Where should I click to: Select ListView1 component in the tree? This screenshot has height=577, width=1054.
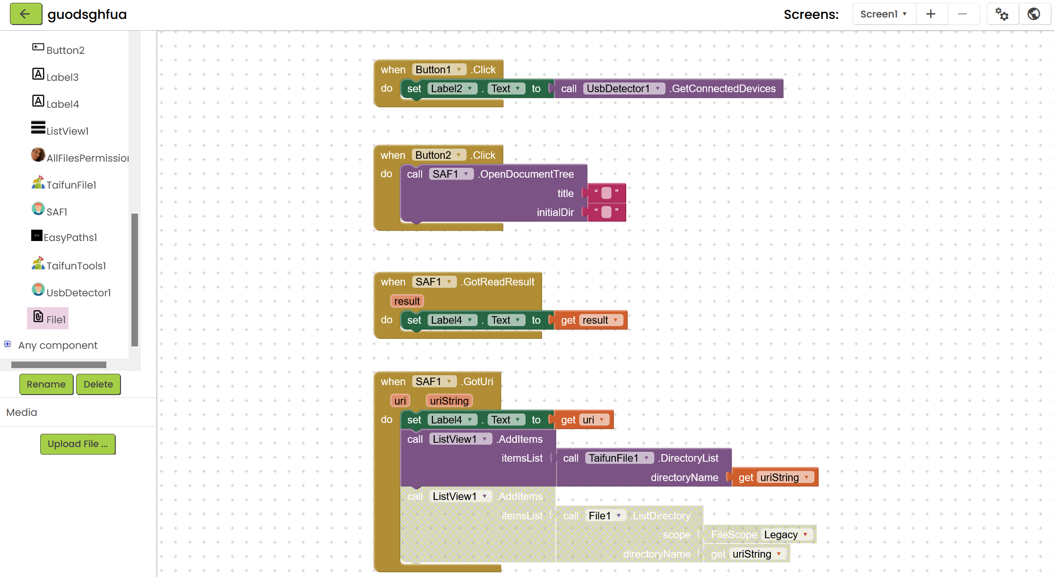[x=67, y=131]
